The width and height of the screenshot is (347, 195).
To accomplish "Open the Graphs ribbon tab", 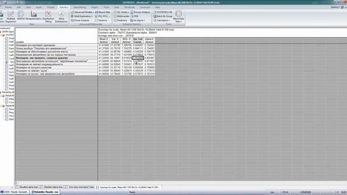I will 94,7.
